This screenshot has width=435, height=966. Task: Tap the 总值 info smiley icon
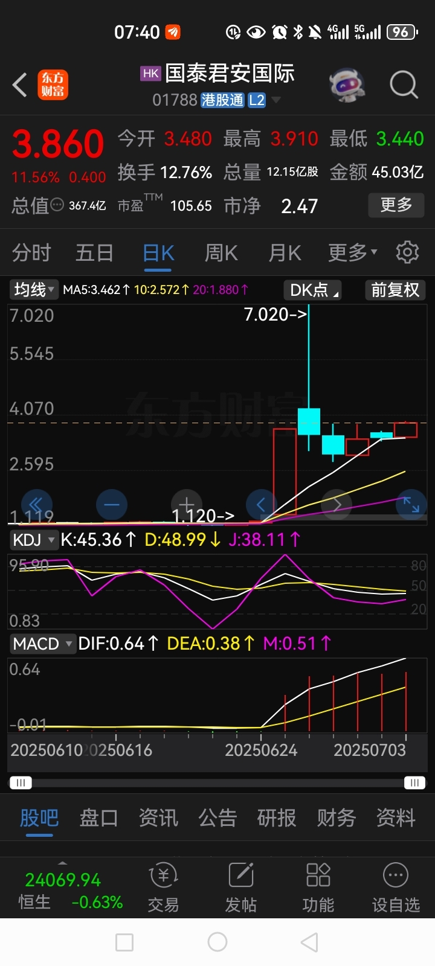[57, 205]
